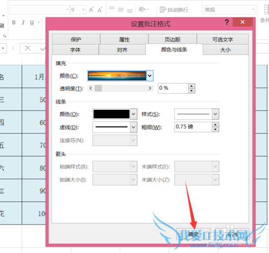Image resolution: width=269 pixels, height=253 pixels.
Task: Click the fill color picture swatch
Action: point(117,76)
